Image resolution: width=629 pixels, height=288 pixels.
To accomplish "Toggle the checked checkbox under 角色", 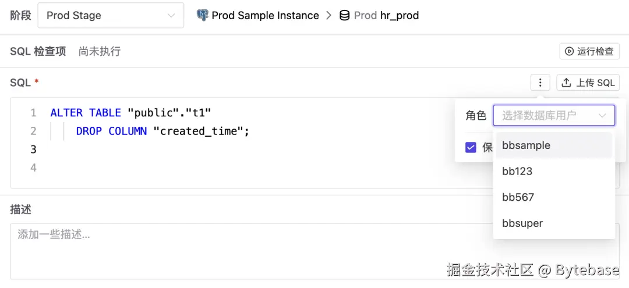I will pos(471,147).
